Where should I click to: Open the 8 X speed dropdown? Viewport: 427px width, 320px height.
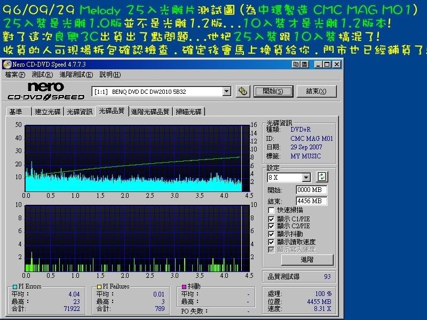click(x=306, y=178)
